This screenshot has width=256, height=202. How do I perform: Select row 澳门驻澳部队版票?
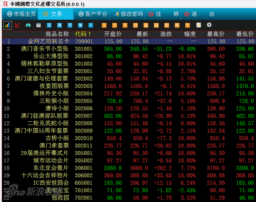[129, 116]
